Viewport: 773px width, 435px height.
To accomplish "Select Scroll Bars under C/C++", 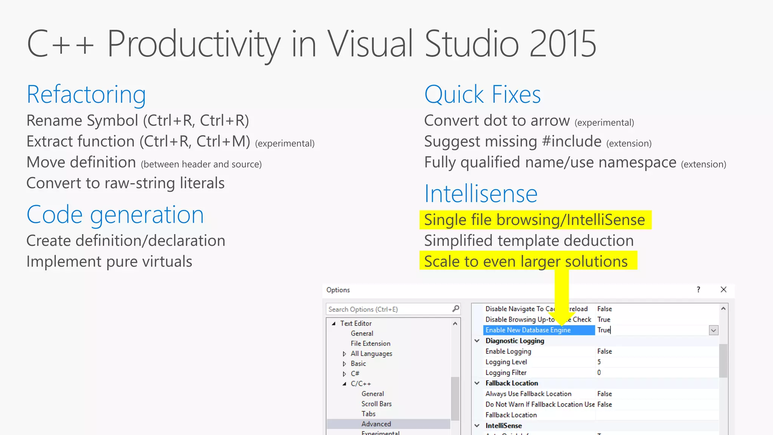I will click(376, 404).
